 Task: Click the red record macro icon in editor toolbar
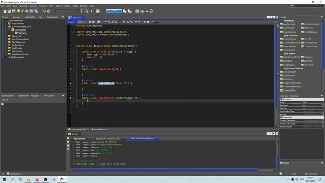[x=145, y=22]
